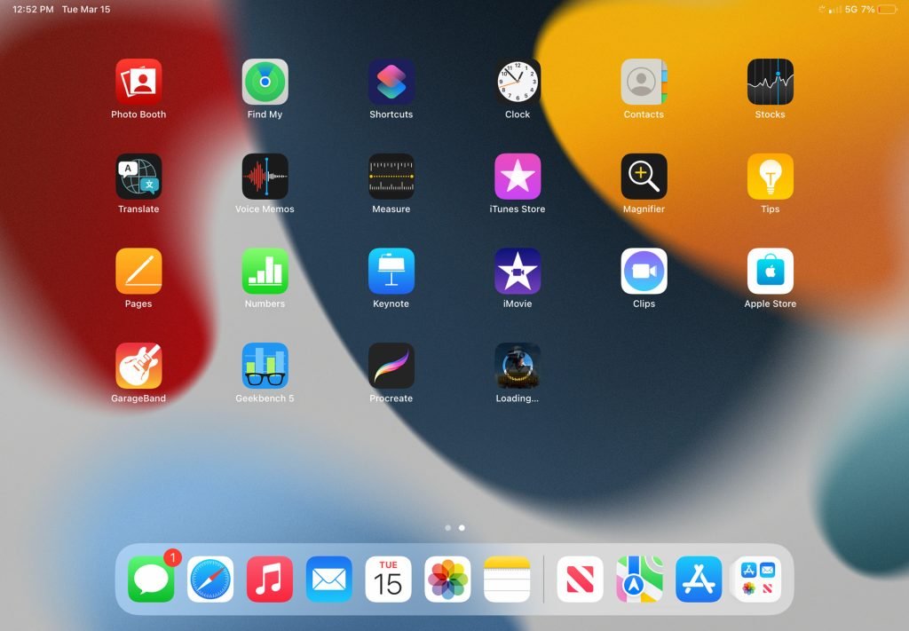Open Geekbench 5 benchmark app
Image resolution: width=909 pixels, height=631 pixels.
(x=265, y=366)
